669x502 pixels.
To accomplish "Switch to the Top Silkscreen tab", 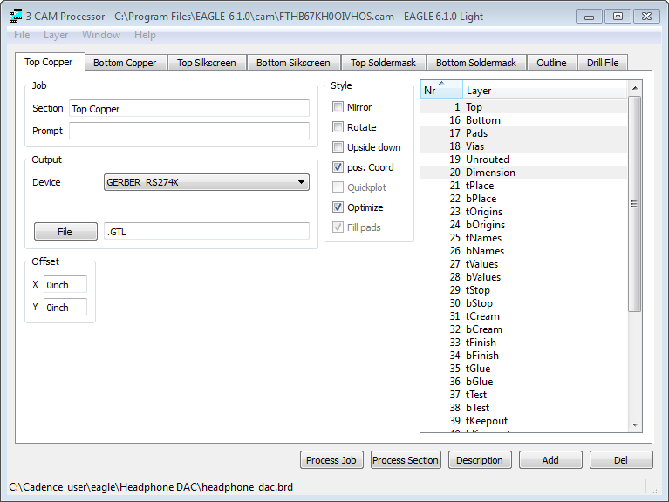I will [207, 63].
